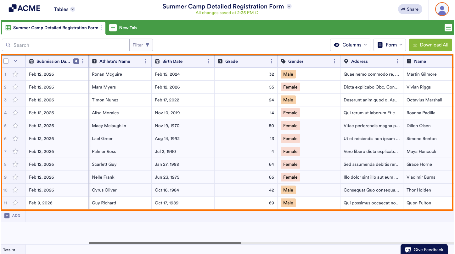Image resolution: width=455 pixels, height=254 pixels.
Task: Click the Download All button
Action: (430, 45)
